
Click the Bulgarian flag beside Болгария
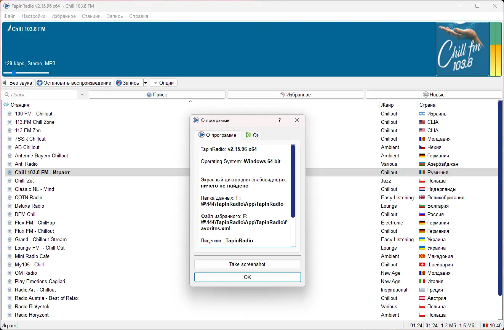click(422, 206)
